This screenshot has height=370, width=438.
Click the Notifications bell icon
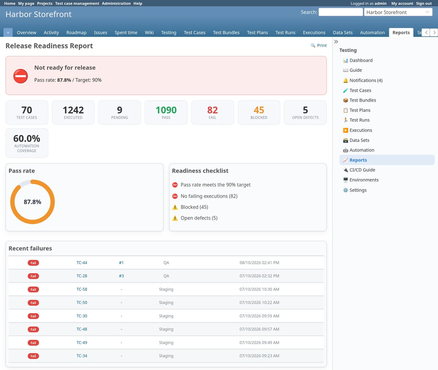345,80
